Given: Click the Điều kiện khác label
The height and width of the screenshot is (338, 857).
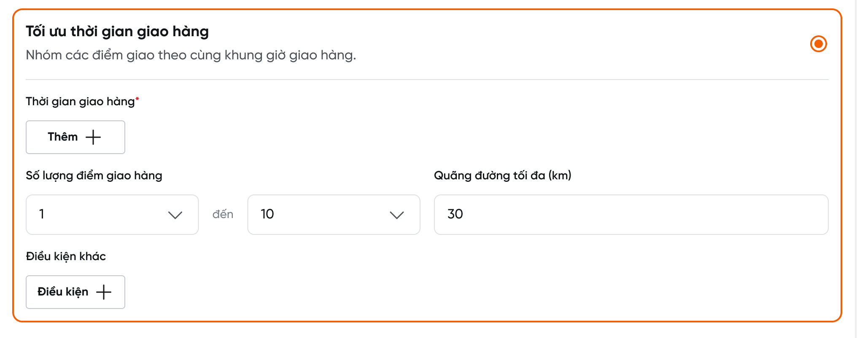Looking at the screenshot, I should pos(66,256).
